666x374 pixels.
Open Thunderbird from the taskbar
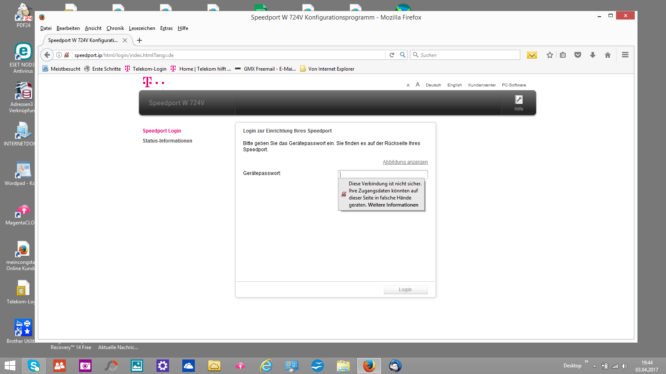[395, 366]
